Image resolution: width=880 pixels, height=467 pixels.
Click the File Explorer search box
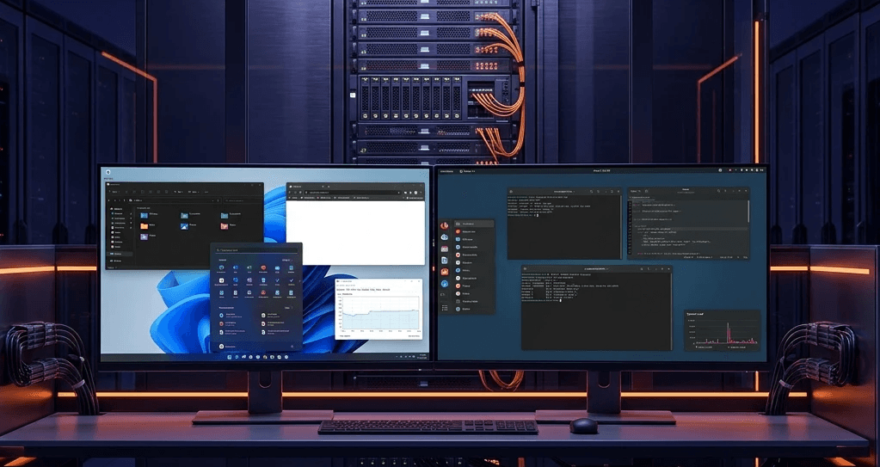point(243,200)
